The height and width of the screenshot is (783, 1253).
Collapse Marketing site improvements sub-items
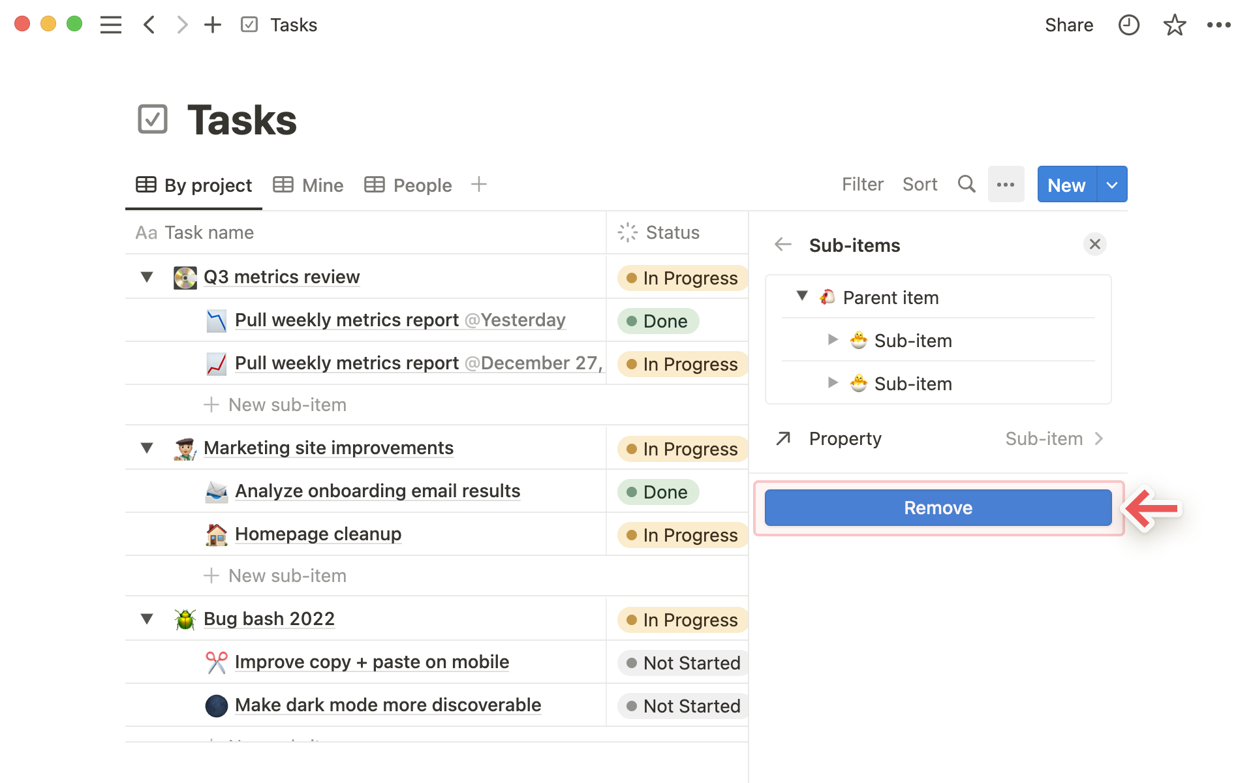(147, 448)
